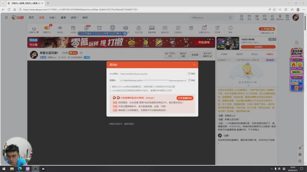Screen dimensions: 307x172
Task: Open the 全站榜 ranking button
Action: tap(195, 55)
